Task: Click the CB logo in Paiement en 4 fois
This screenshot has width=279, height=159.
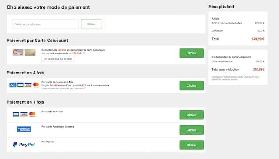Action: [x=20, y=85]
